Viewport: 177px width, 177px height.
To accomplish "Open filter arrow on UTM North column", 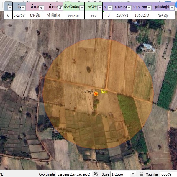I will pyautogui.click(x=148, y=8).
